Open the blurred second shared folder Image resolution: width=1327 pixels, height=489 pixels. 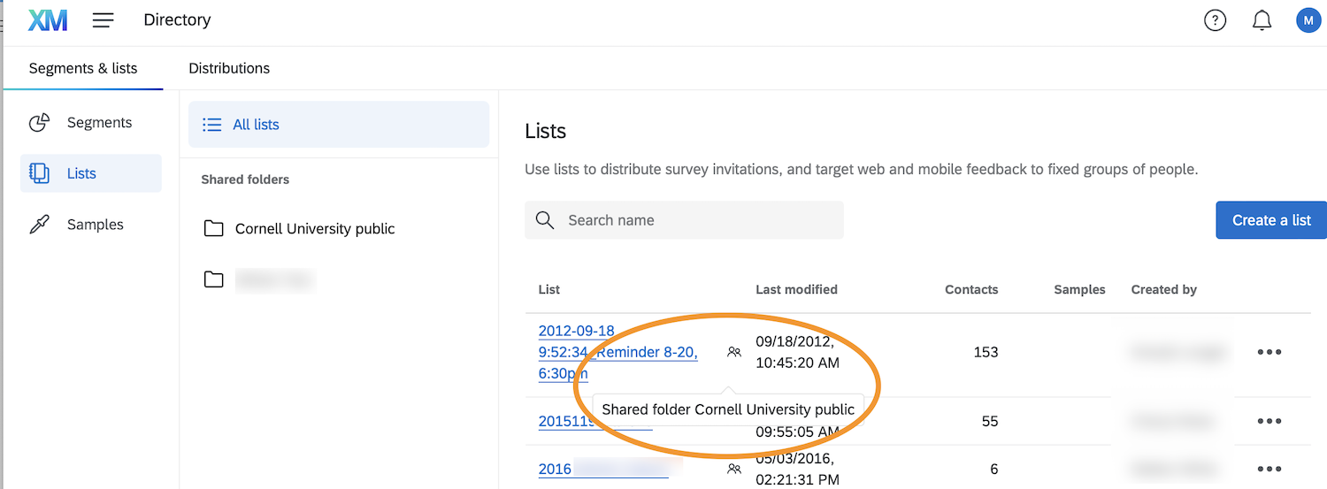point(274,280)
